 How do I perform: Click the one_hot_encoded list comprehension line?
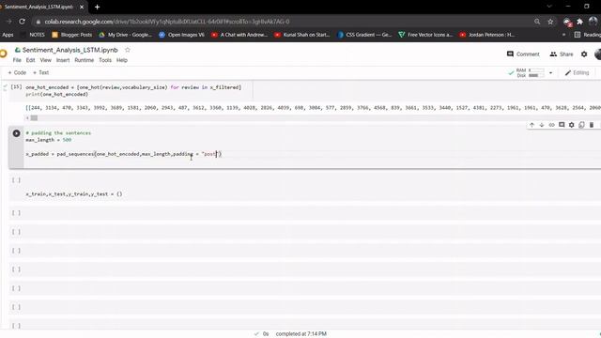pos(133,87)
